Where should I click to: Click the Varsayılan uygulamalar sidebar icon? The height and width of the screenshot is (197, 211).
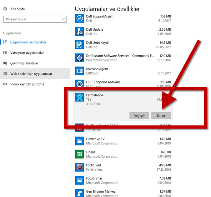coord(5,53)
